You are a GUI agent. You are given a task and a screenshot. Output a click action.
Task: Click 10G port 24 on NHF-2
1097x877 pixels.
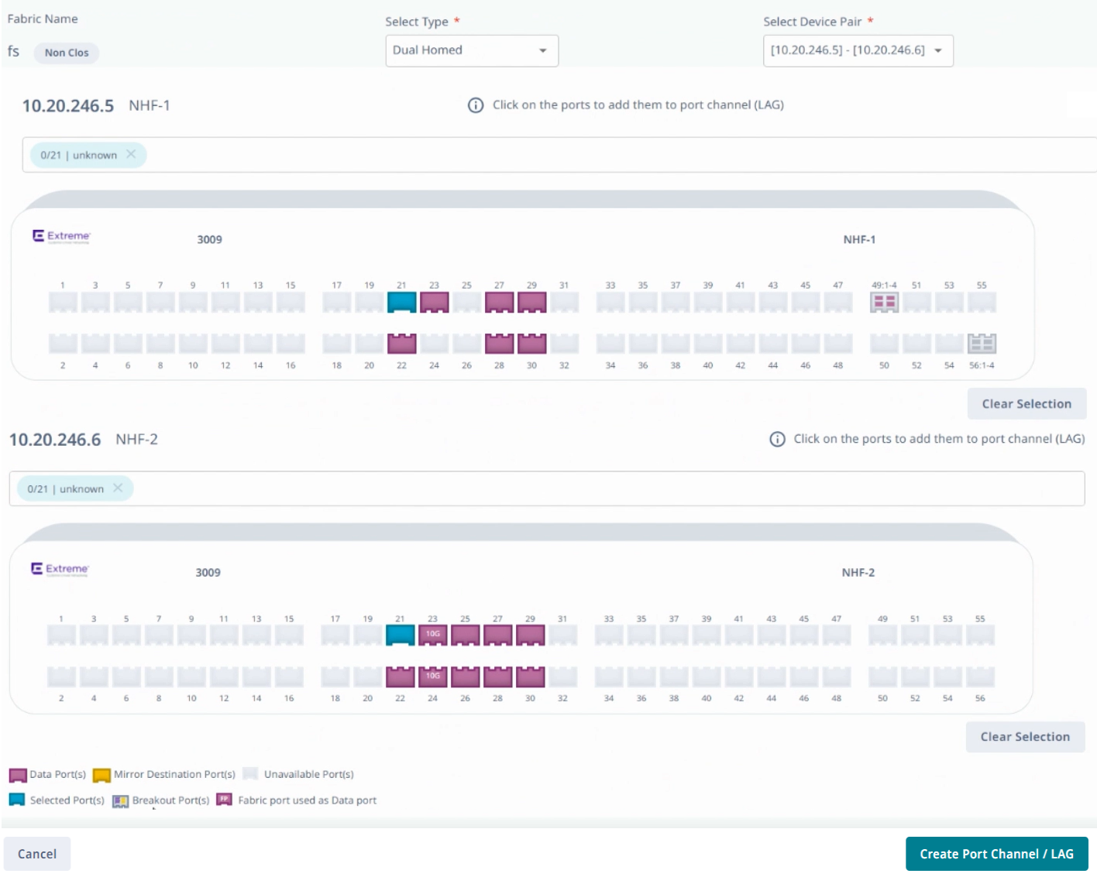pos(432,677)
